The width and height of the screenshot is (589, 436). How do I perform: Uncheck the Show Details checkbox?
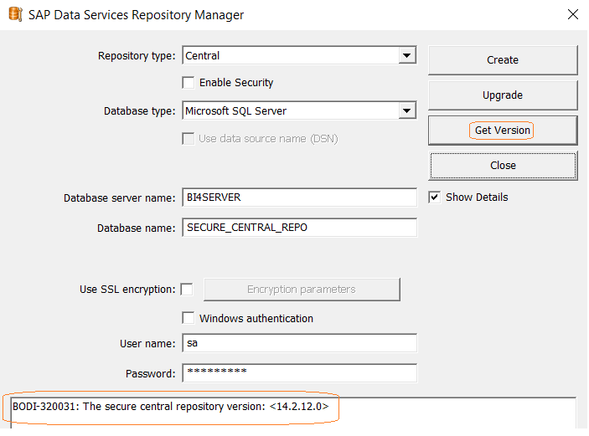tap(434, 197)
